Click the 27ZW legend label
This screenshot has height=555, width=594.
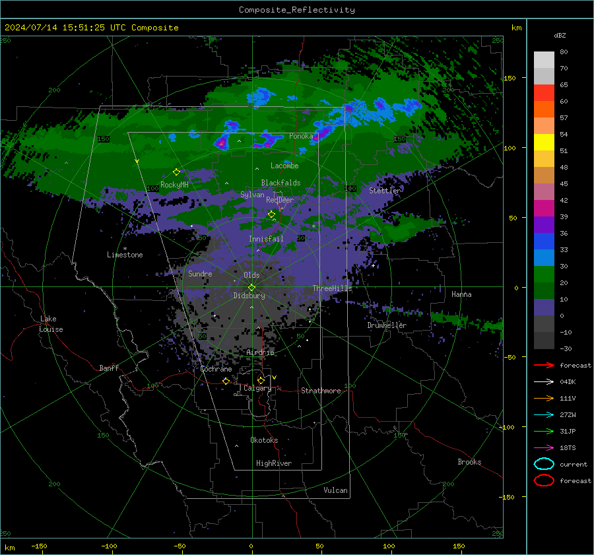pyautogui.click(x=568, y=415)
